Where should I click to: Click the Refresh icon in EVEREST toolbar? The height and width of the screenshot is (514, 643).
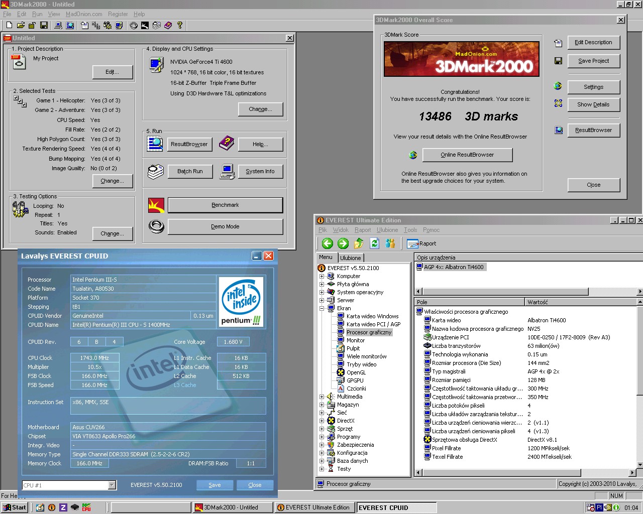[x=374, y=243]
